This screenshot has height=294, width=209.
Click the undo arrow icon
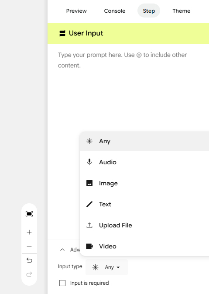[29, 260]
